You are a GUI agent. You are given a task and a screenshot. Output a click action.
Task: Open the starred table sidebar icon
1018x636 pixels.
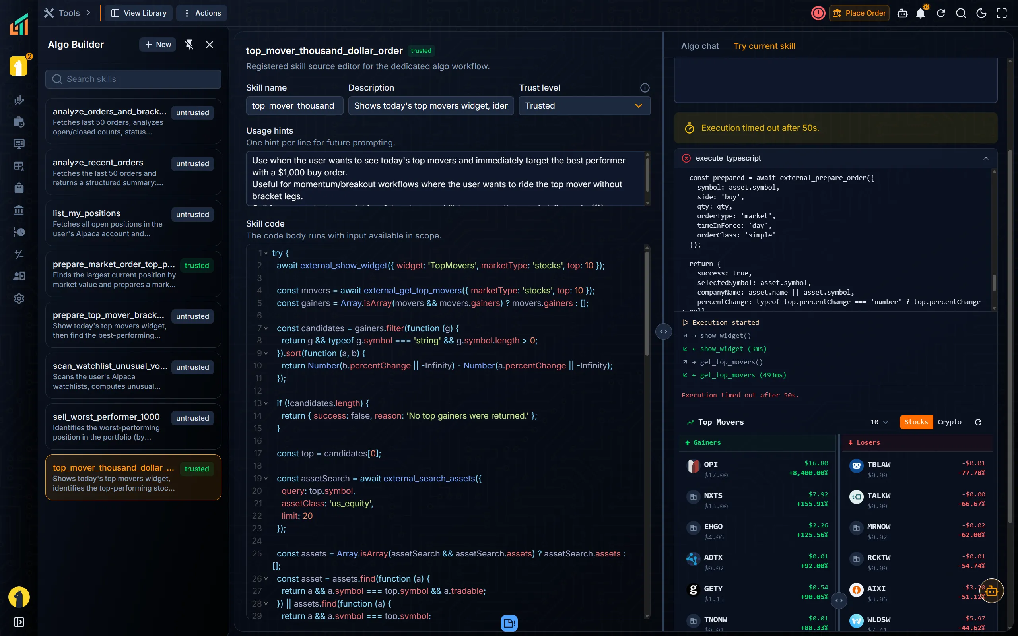click(19, 166)
